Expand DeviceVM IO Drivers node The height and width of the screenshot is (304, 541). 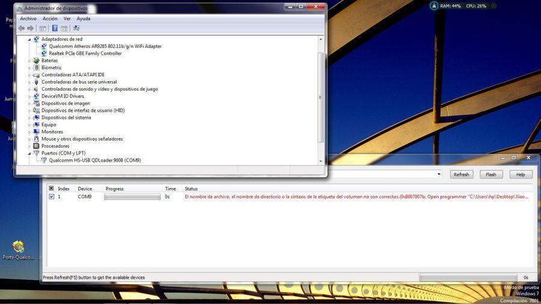(29, 96)
